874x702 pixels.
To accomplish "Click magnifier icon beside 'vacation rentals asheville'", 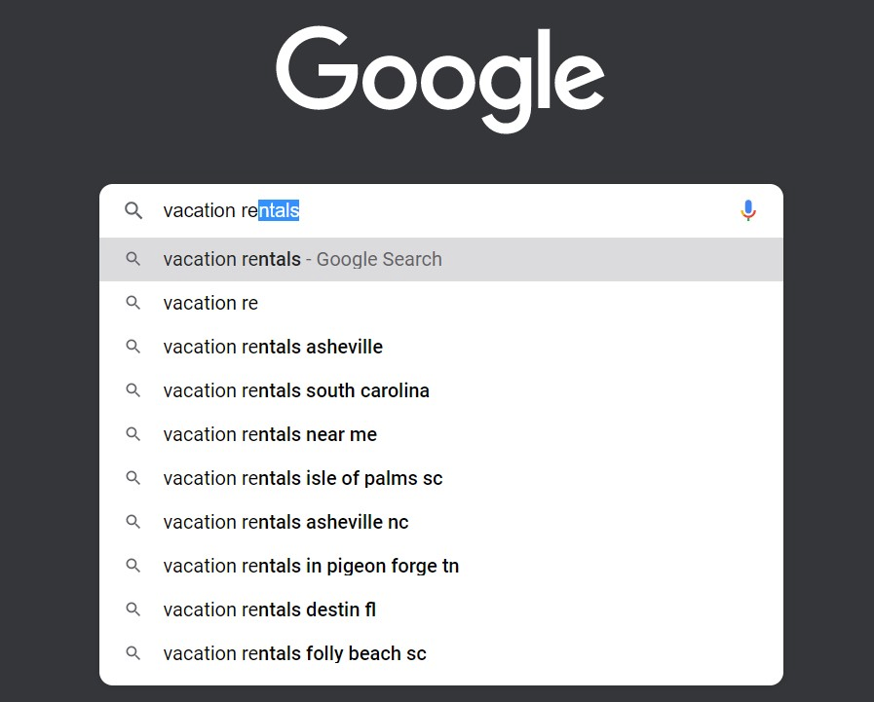I will pos(133,347).
